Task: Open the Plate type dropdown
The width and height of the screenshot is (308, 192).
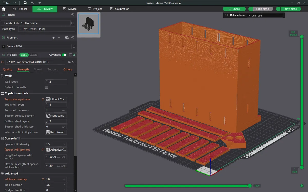Action: pos(46,29)
